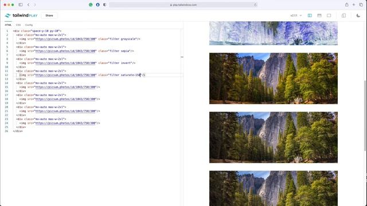Viewport: 367px width, 206px height.
Task: Switch to the CSS tab
Action: 18,25
